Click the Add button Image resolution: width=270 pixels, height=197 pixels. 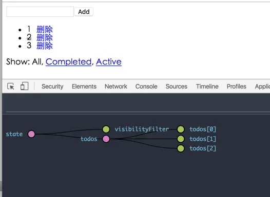tap(84, 12)
